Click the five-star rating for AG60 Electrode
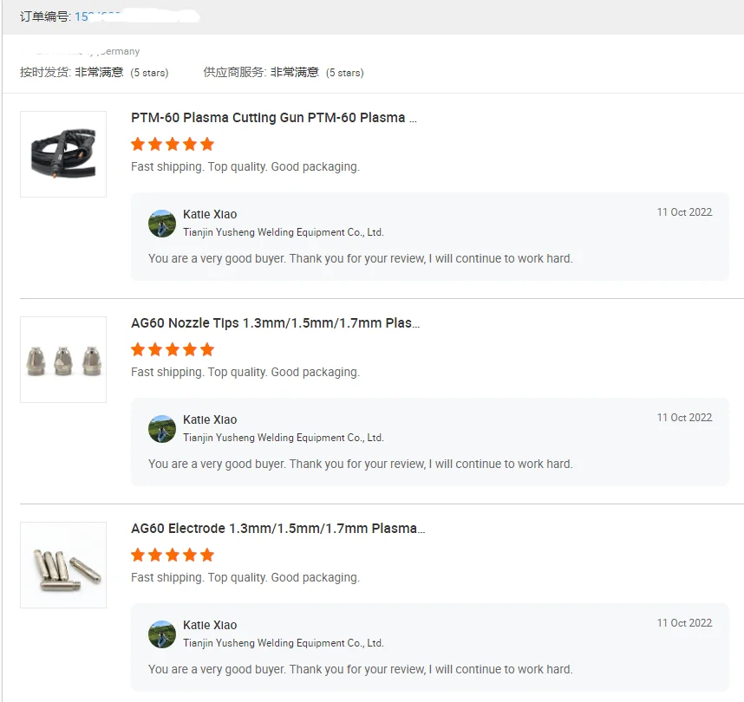744x702 pixels. tap(173, 555)
